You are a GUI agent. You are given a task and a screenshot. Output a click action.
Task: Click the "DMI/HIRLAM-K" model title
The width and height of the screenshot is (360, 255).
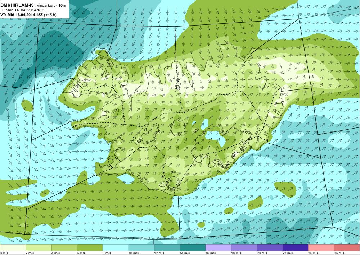(17, 5)
